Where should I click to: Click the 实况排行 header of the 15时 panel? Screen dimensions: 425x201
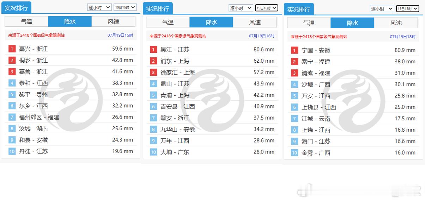coord(16,8)
